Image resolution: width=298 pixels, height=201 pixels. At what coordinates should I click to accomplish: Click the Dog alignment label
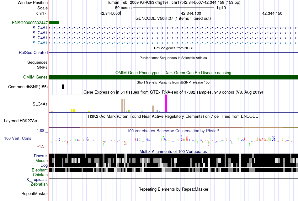click(x=44, y=166)
